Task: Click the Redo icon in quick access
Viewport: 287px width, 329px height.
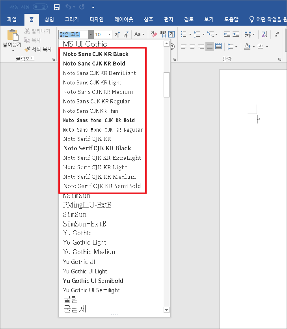Action: (82, 7)
